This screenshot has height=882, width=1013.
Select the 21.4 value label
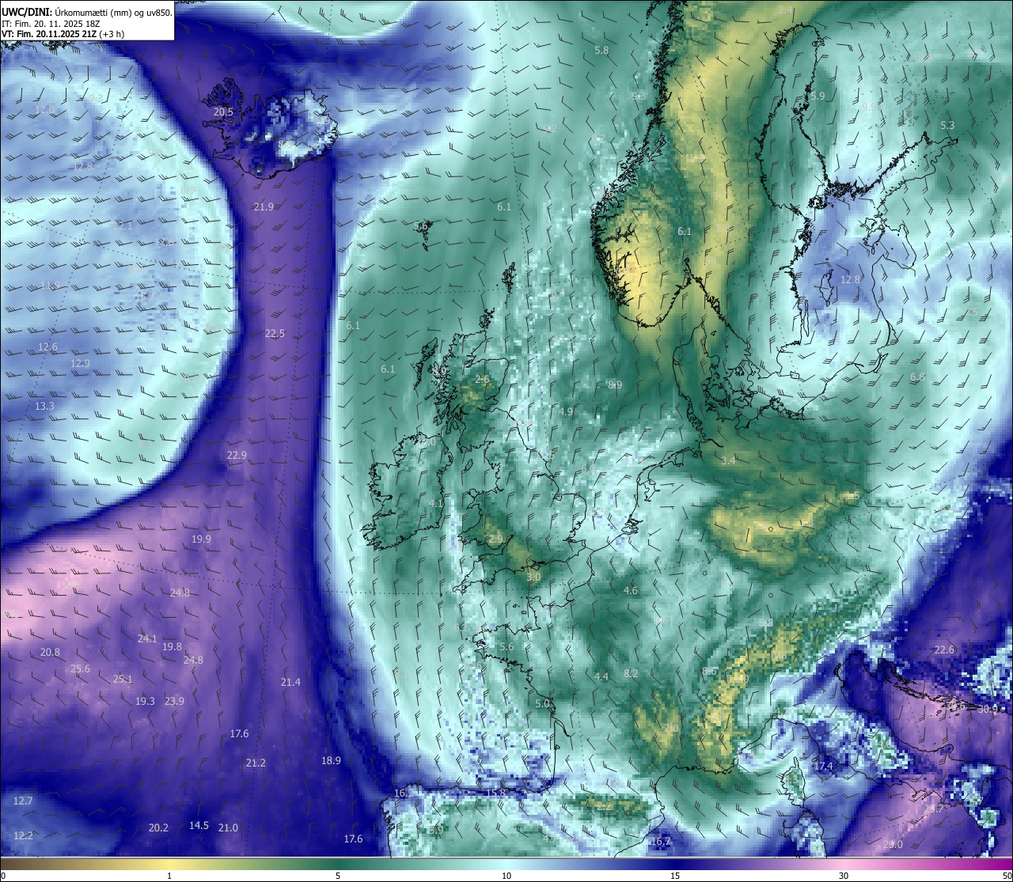click(290, 682)
